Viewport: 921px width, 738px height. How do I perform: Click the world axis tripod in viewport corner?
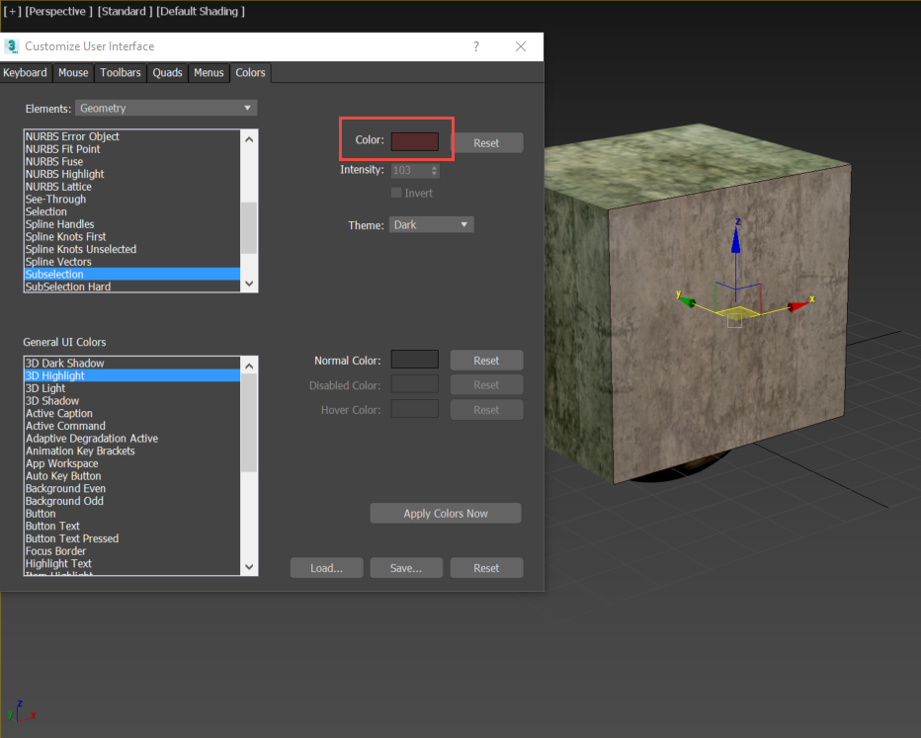22,709
